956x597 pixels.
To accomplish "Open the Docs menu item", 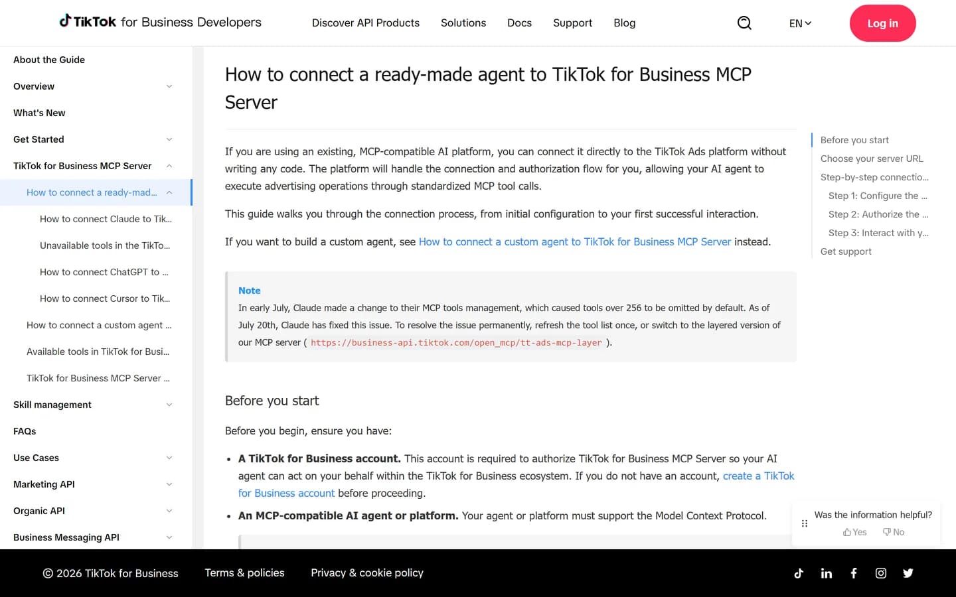I will click(519, 23).
